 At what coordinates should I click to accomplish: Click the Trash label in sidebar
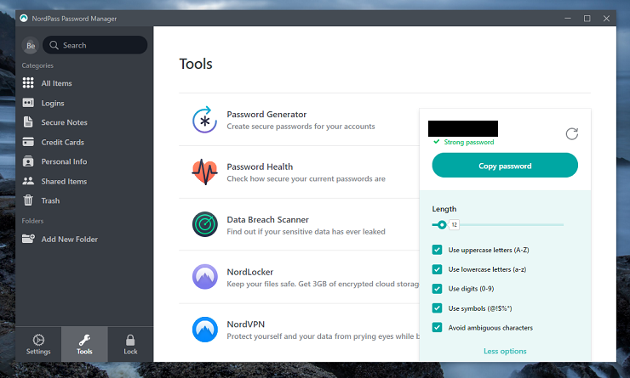(50, 200)
